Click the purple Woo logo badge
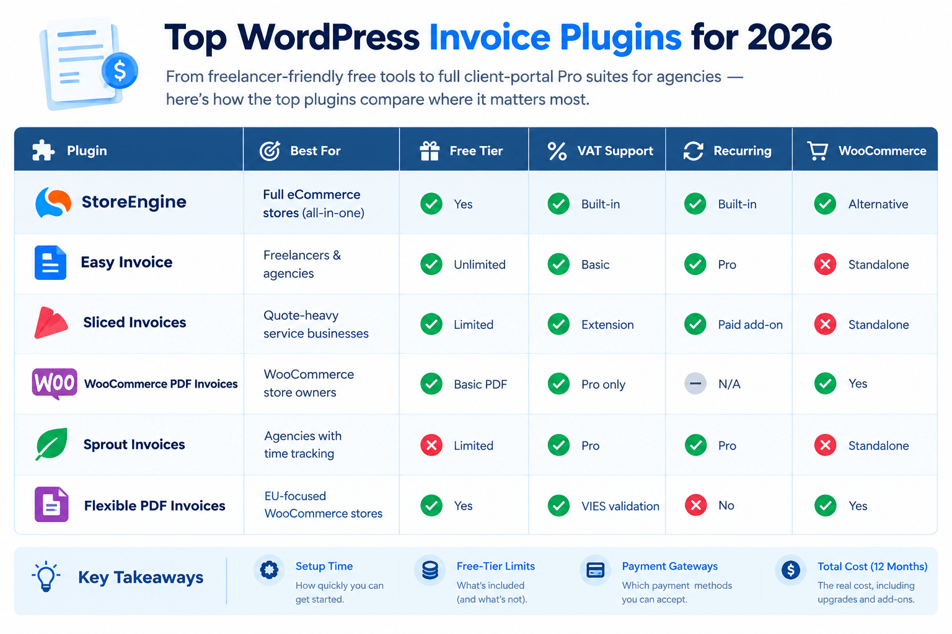Image resolution: width=952 pixels, height=634 pixels. point(55,384)
